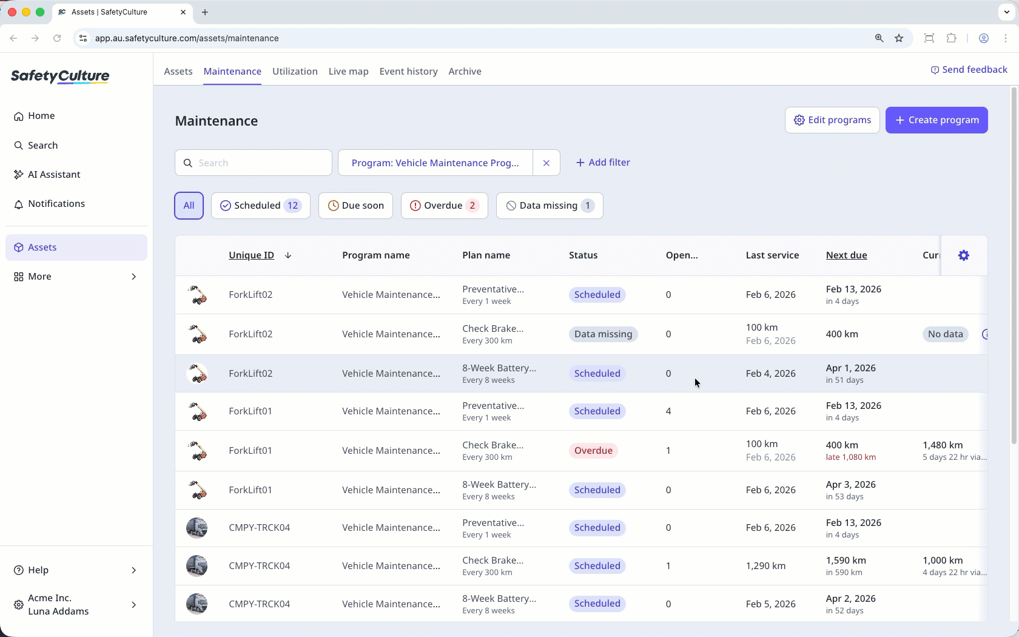Select the Maintenance tab

(x=232, y=72)
